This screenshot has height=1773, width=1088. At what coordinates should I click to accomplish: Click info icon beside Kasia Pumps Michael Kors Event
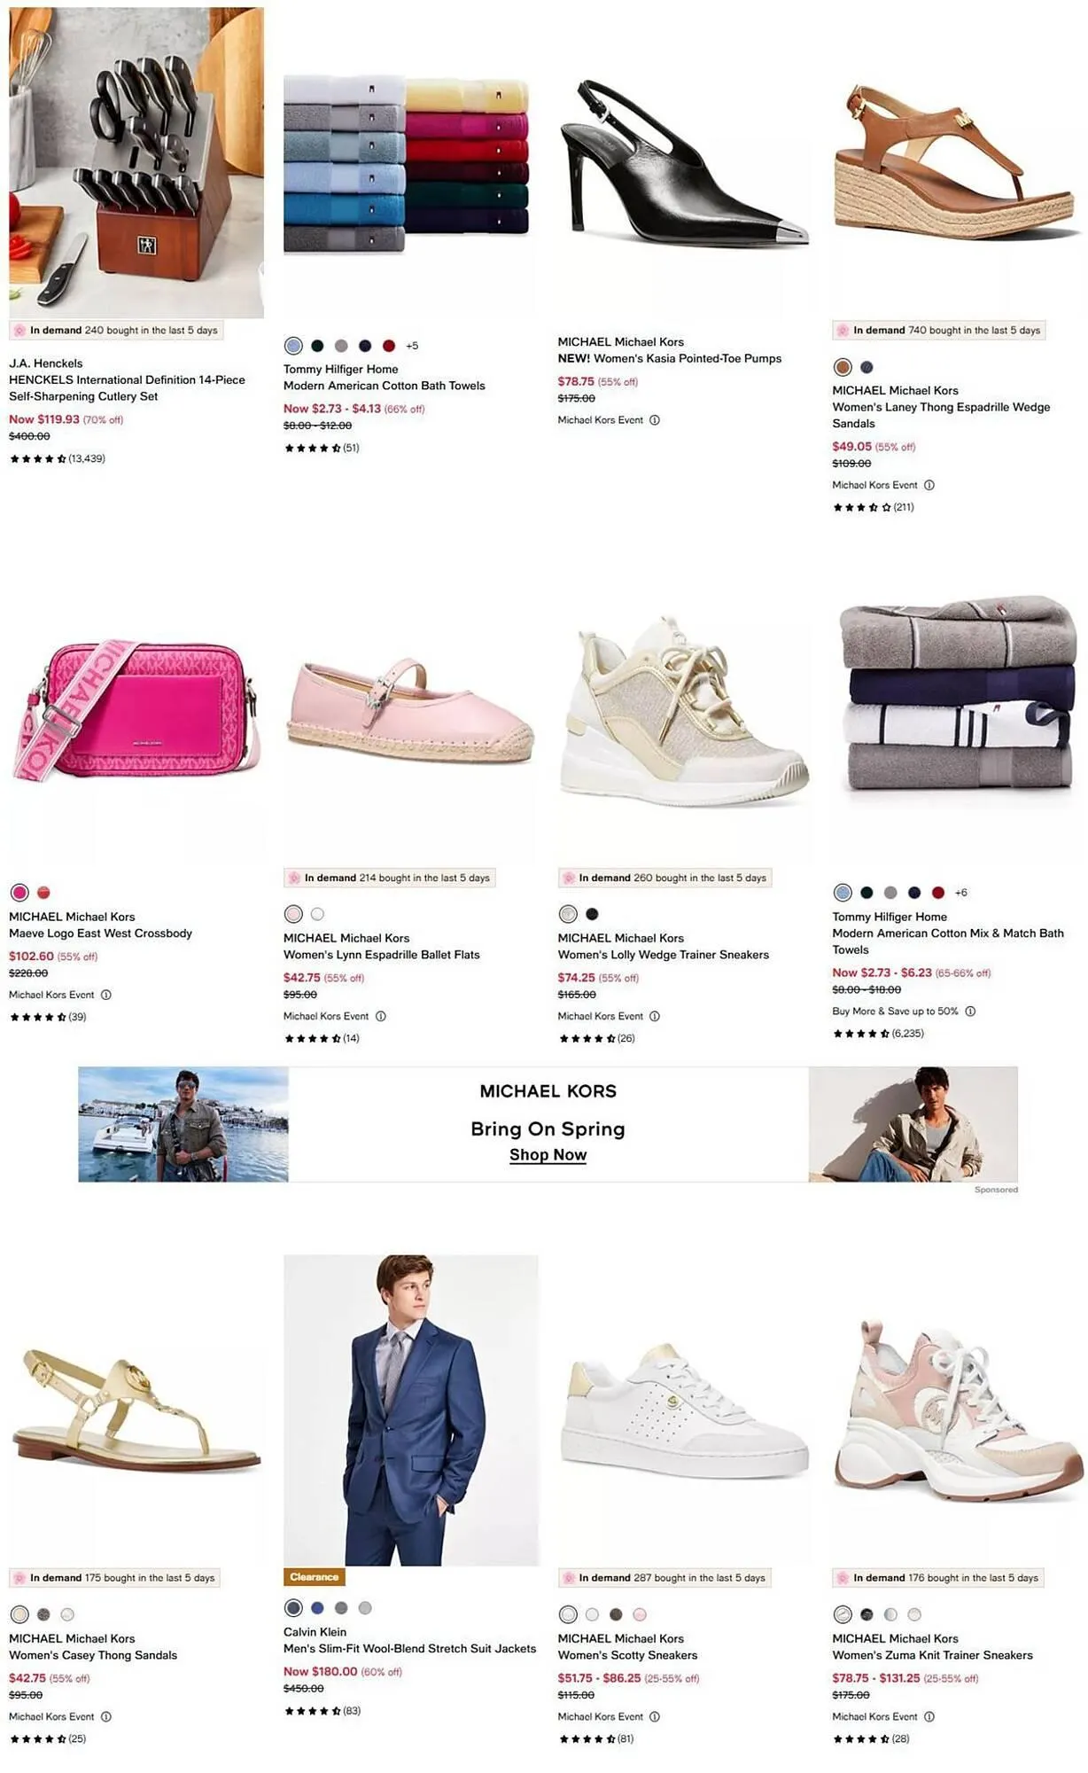[x=655, y=420]
